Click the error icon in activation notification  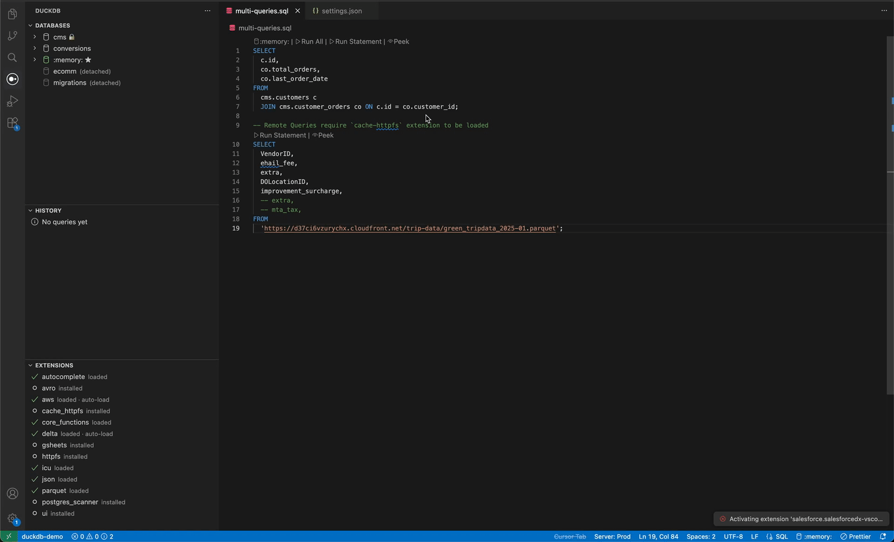coord(722,519)
